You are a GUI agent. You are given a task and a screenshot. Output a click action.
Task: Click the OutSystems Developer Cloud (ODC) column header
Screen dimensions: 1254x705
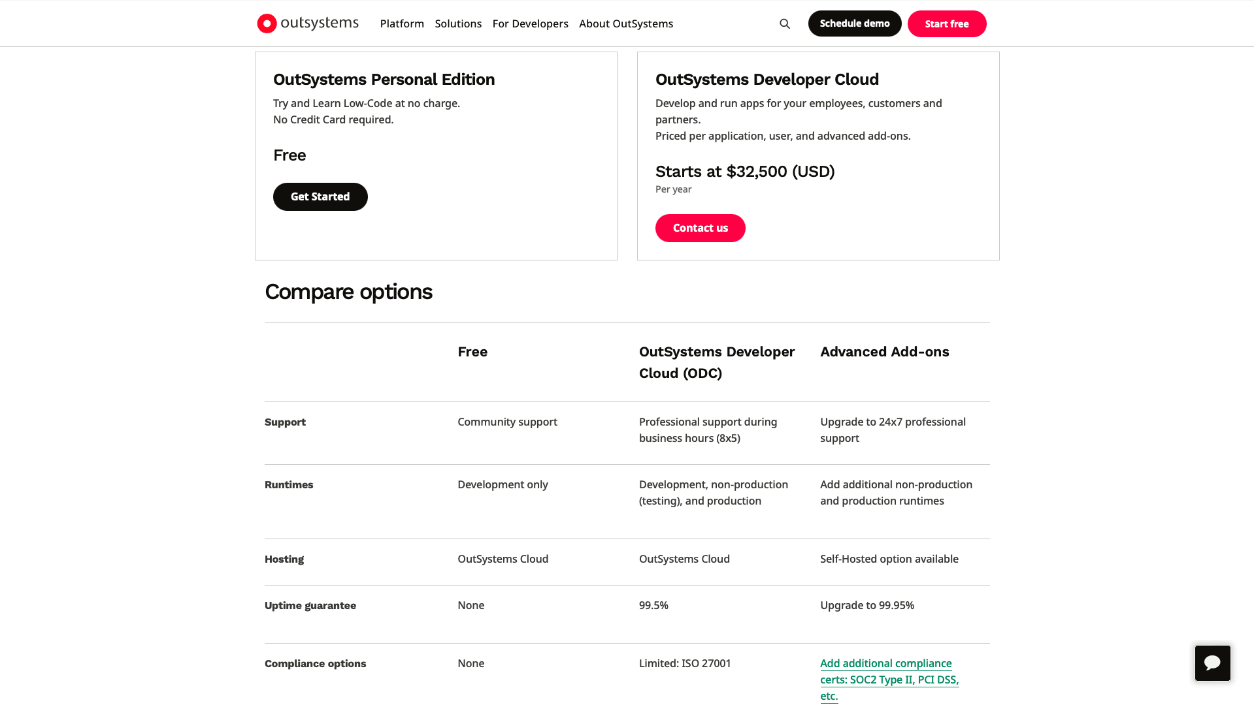(717, 362)
